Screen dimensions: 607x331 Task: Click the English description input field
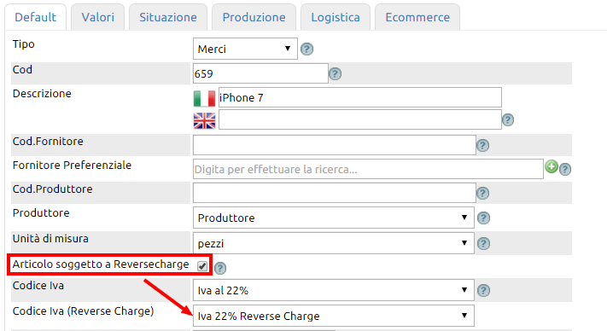360,119
